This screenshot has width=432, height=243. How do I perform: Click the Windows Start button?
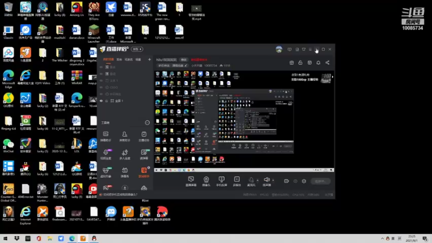(5, 239)
